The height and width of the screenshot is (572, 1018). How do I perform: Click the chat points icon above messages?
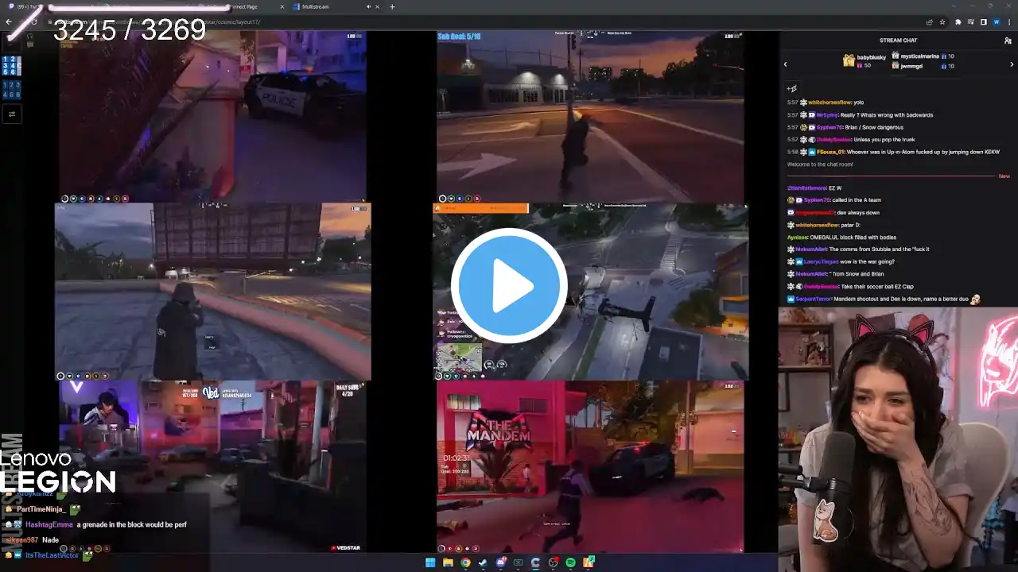tap(792, 89)
